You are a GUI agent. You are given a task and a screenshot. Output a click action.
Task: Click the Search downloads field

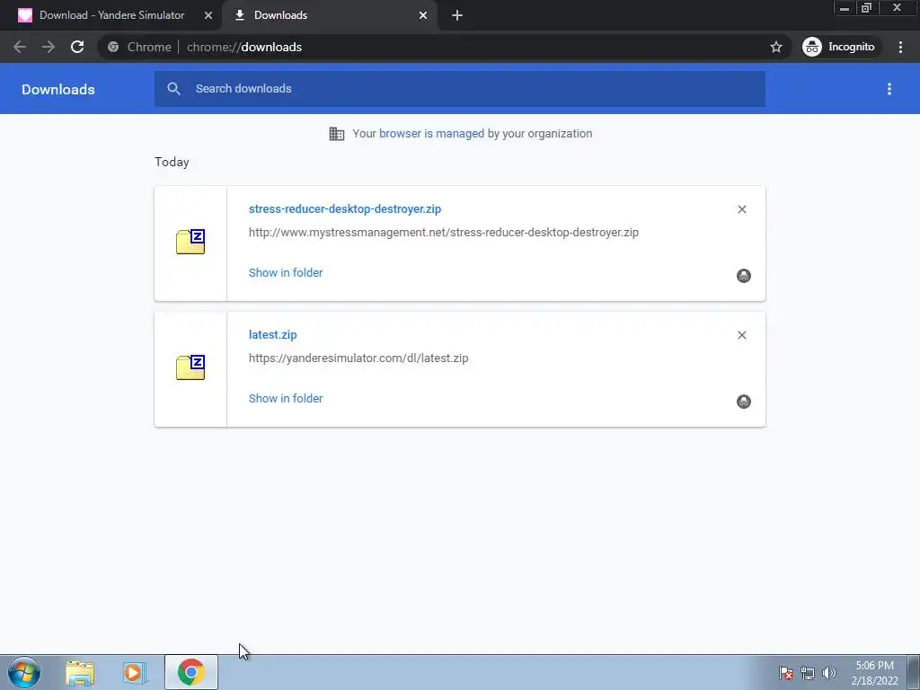click(459, 89)
